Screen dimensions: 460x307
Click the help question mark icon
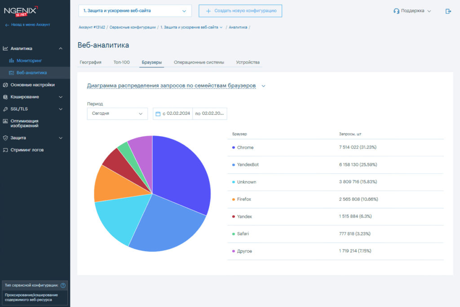63,285
